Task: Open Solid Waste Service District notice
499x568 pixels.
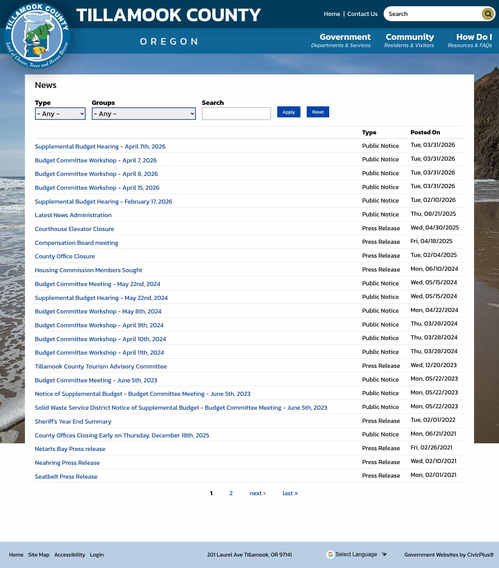Action: (181, 408)
